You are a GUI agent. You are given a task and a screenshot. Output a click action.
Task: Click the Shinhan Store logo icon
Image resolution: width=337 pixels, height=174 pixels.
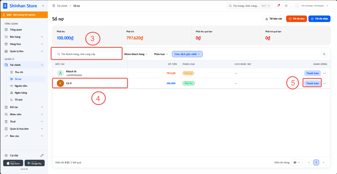pos(5,6)
